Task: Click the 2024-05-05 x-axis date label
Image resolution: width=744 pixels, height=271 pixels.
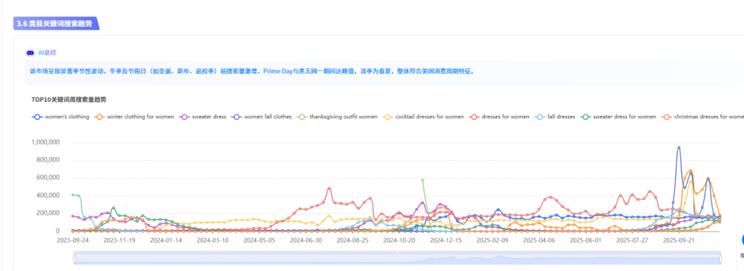Action: click(258, 240)
